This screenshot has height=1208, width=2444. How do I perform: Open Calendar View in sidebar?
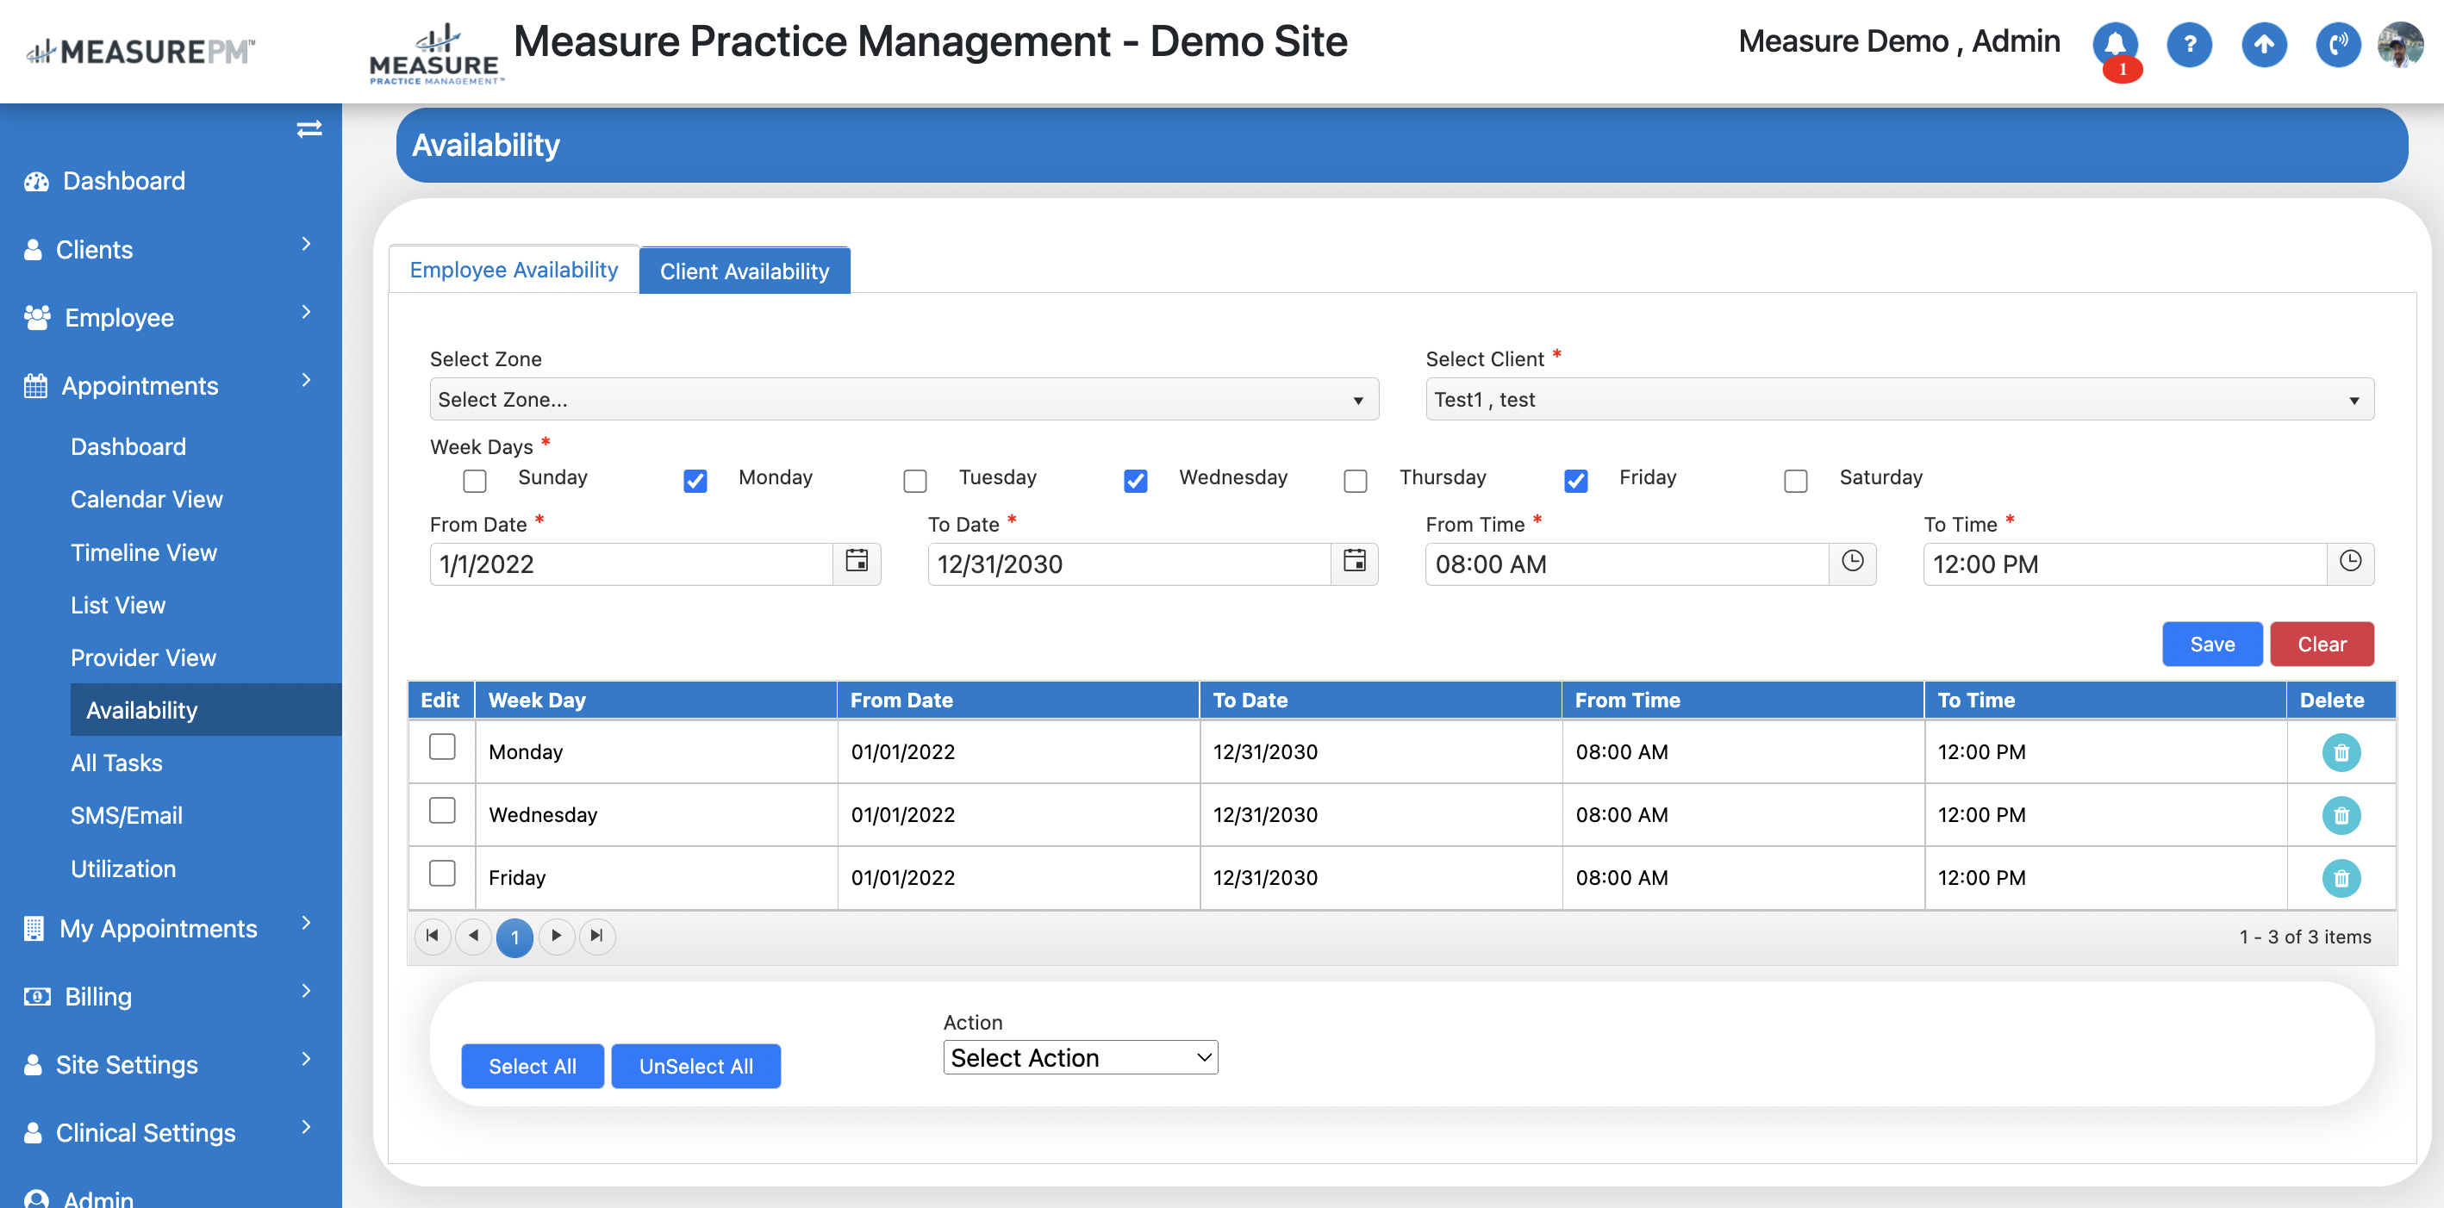(147, 499)
